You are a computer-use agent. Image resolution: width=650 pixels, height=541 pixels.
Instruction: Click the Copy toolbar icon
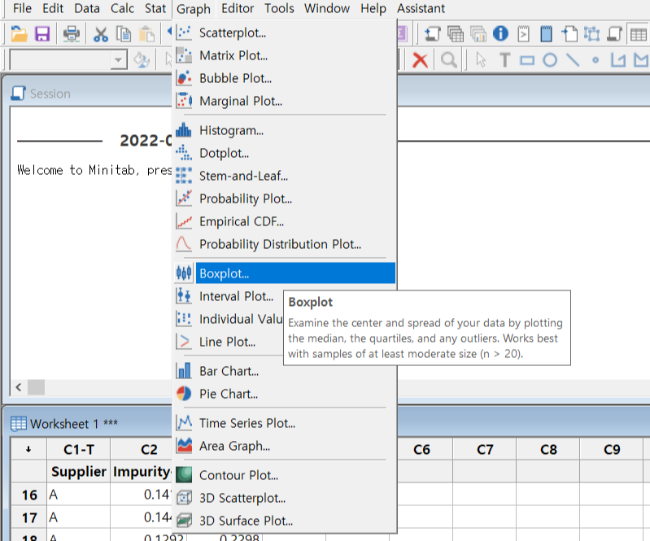(123, 34)
